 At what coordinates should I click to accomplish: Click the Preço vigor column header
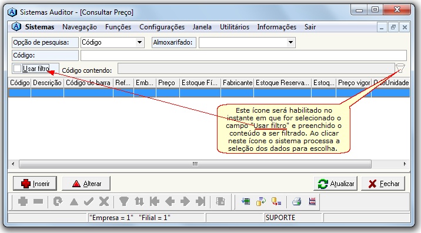pyautogui.click(x=353, y=83)
